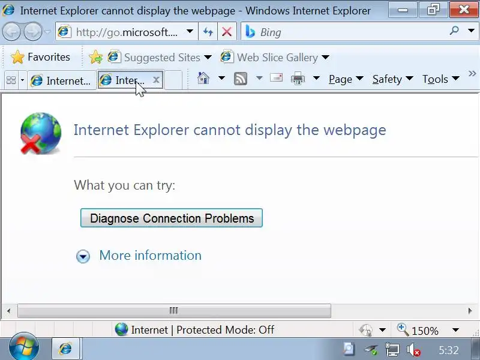Open the status bar security dropdown arrow
The width and height of the screenshot is (480, 360).
click(x=382, y=330)
